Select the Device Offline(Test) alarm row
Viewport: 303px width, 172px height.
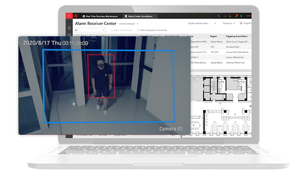[221, 57]
